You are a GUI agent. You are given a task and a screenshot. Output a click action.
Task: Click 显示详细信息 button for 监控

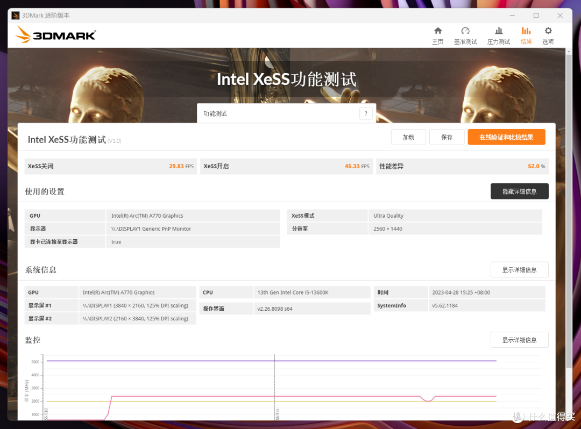(520, 340)
